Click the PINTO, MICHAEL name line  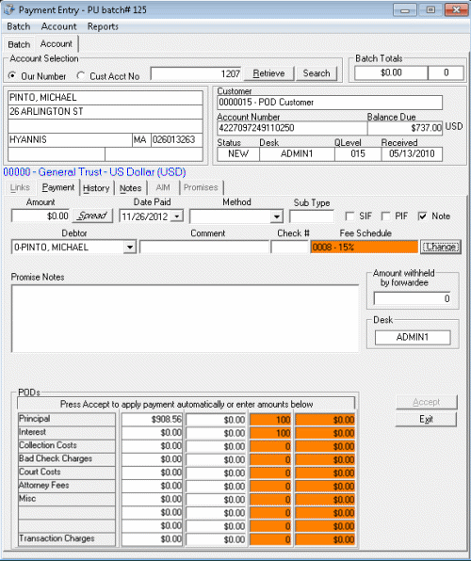click(x=106, y=98)
